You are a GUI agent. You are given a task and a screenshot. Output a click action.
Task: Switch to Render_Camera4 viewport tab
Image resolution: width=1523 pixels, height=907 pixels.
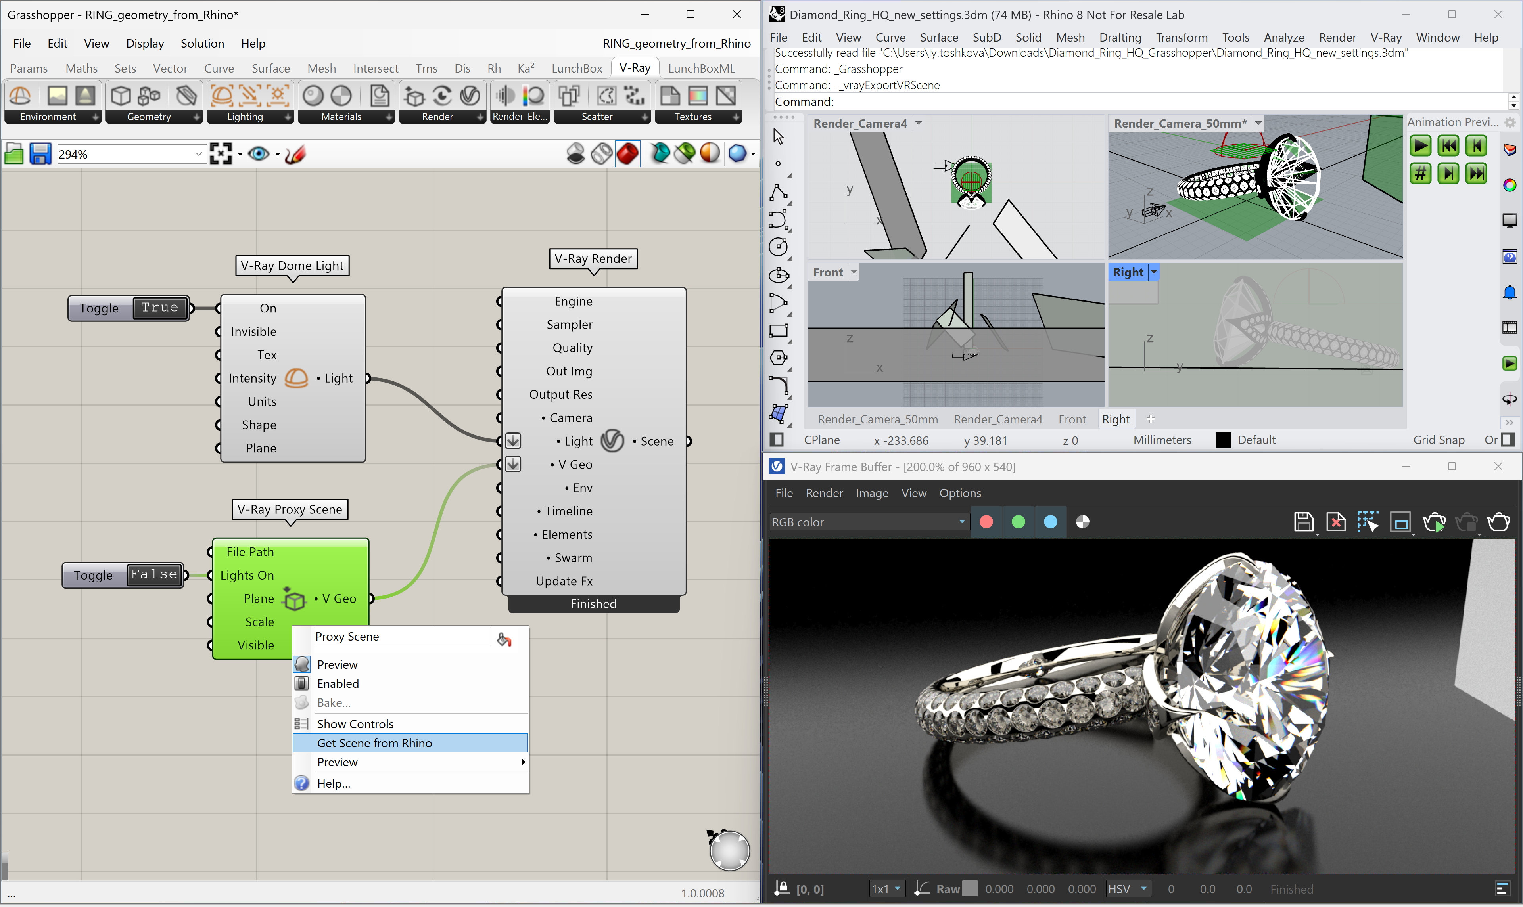998,419
